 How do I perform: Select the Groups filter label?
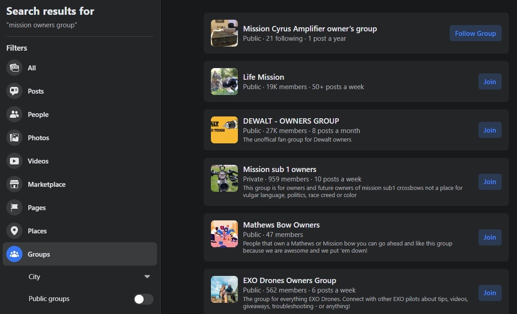39,254
